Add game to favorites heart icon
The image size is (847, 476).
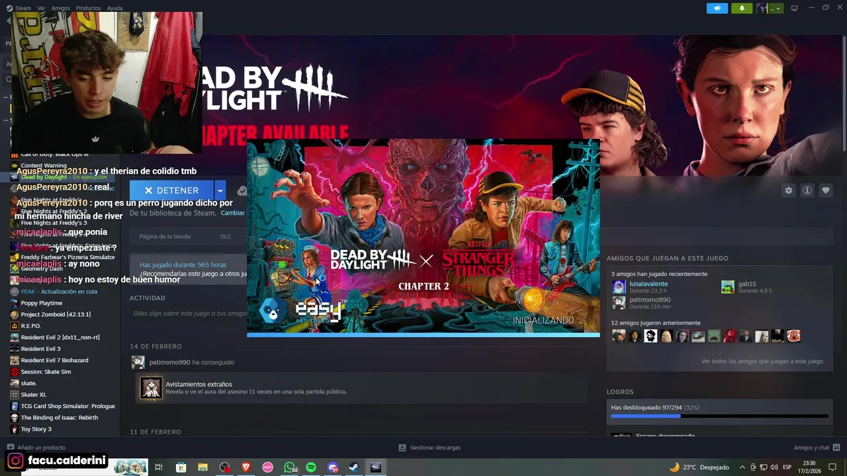click(825, 190)
